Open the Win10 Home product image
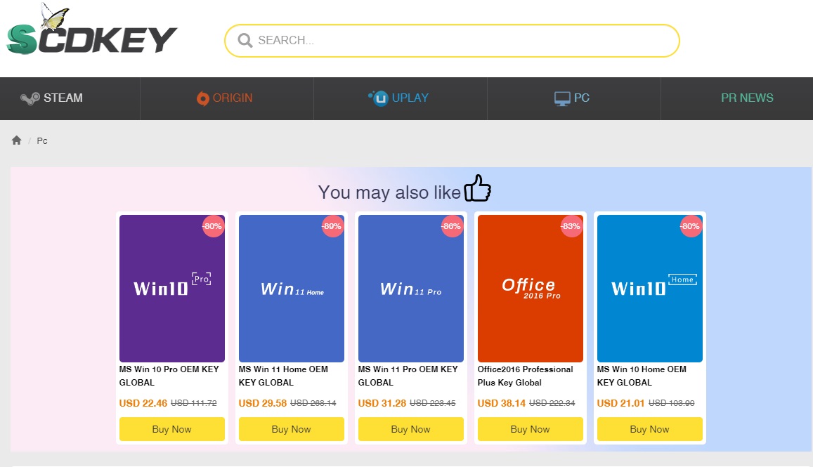The image size is (813, 467). coord(650,288)
